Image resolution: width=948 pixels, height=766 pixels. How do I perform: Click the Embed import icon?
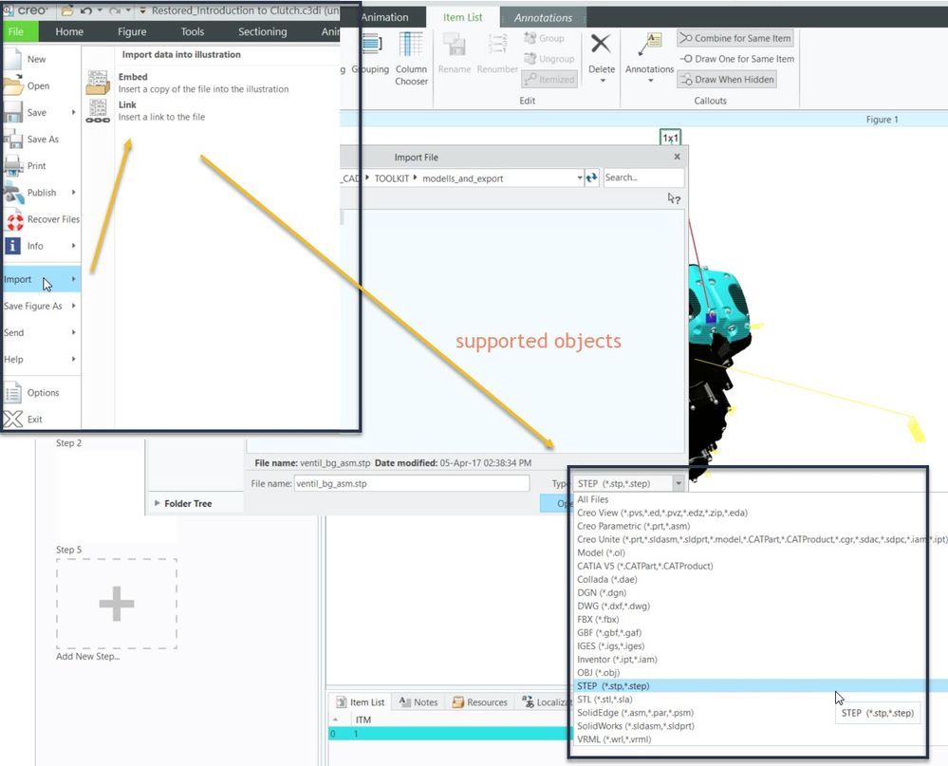click(98, 83)
